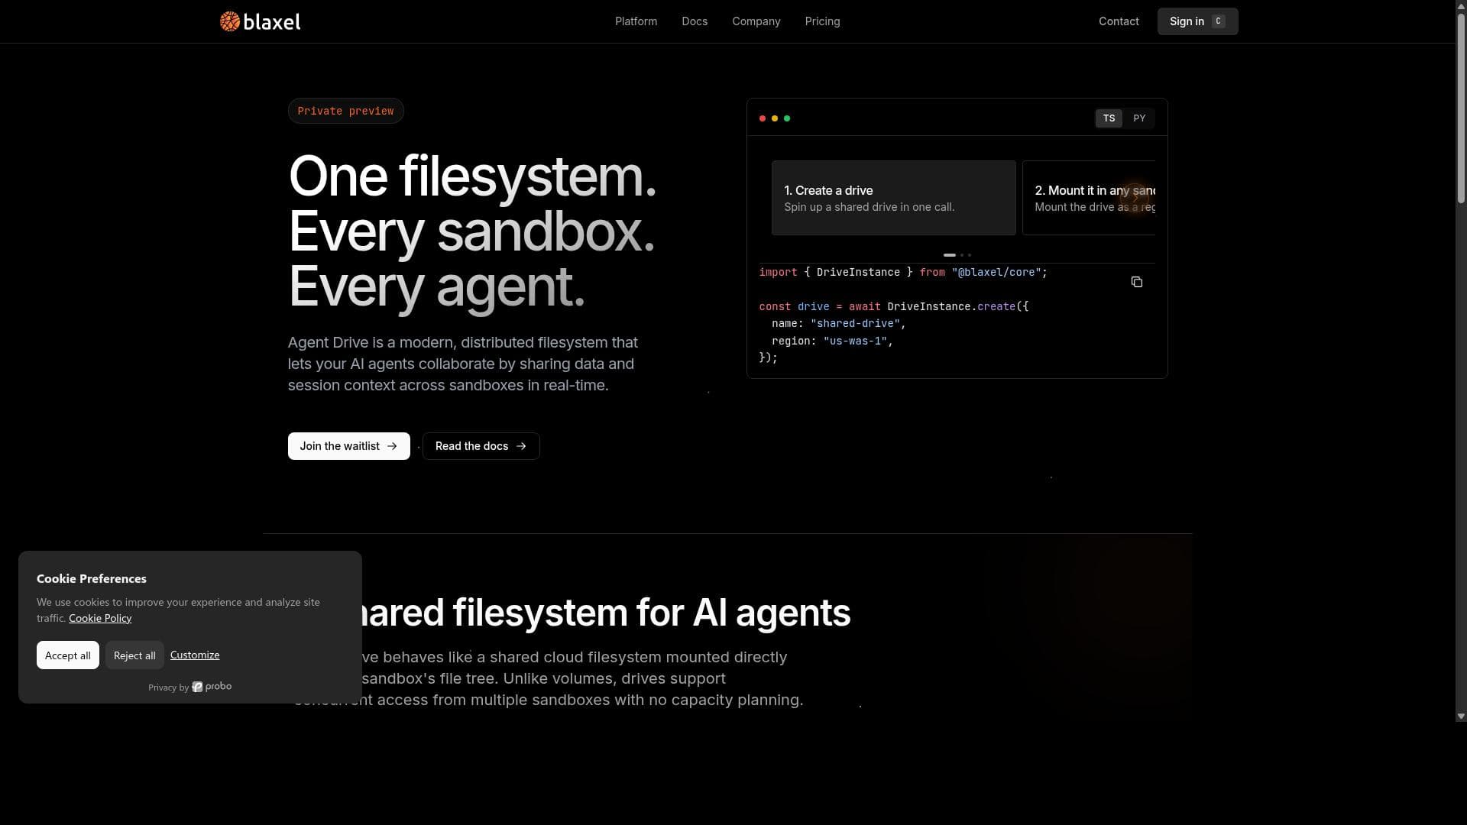
Task: Select the 'Create a drive' step card
Action: (x=893, y=198)
